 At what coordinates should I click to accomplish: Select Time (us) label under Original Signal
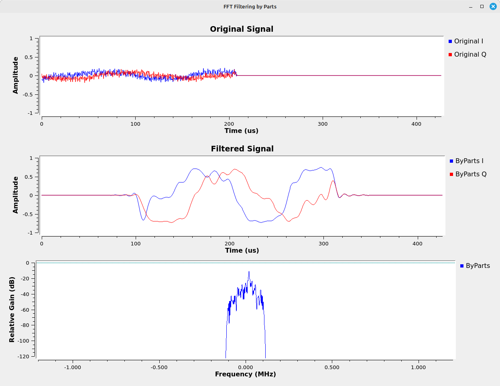tap(241, 131)
